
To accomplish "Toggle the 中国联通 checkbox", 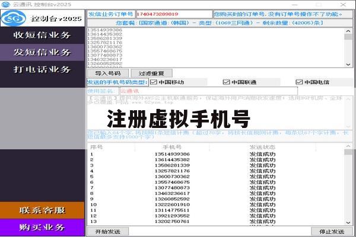I will (x=227, y=82).
